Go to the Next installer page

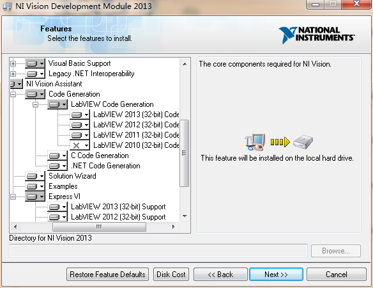pos(276,274)
